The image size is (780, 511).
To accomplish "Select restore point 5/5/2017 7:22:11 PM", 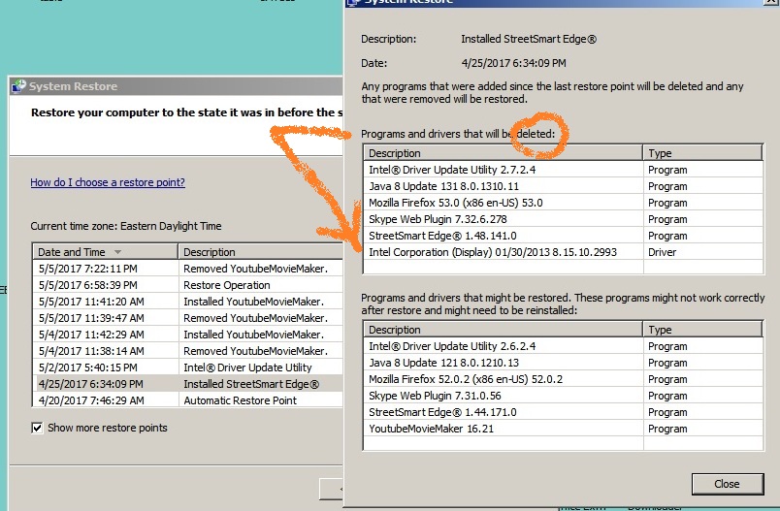I will tap(187, 269).
